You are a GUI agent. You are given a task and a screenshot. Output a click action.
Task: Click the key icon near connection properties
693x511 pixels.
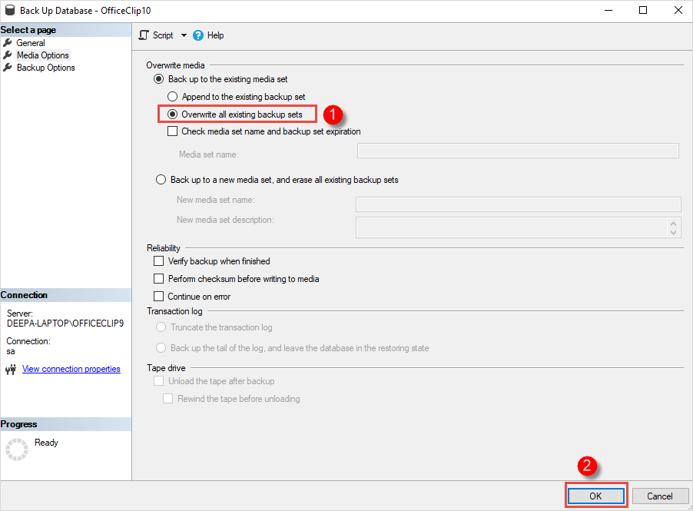pyautogui.click(x=10, y=369)
